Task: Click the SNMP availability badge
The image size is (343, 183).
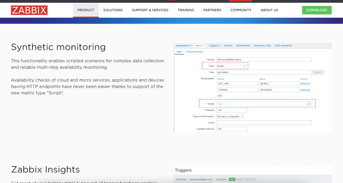Action: 240,179
